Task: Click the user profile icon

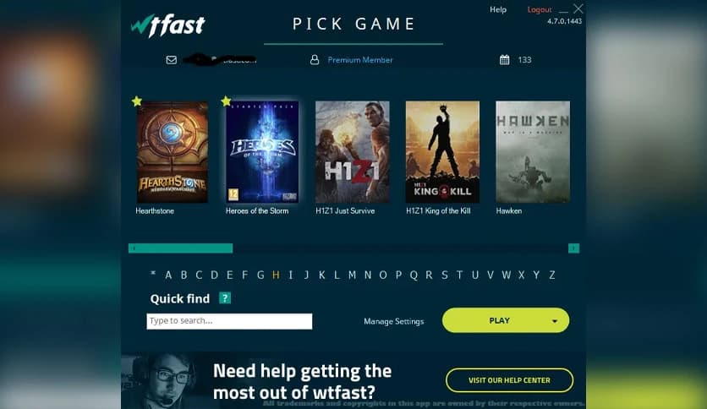Action: coord(315,60)
